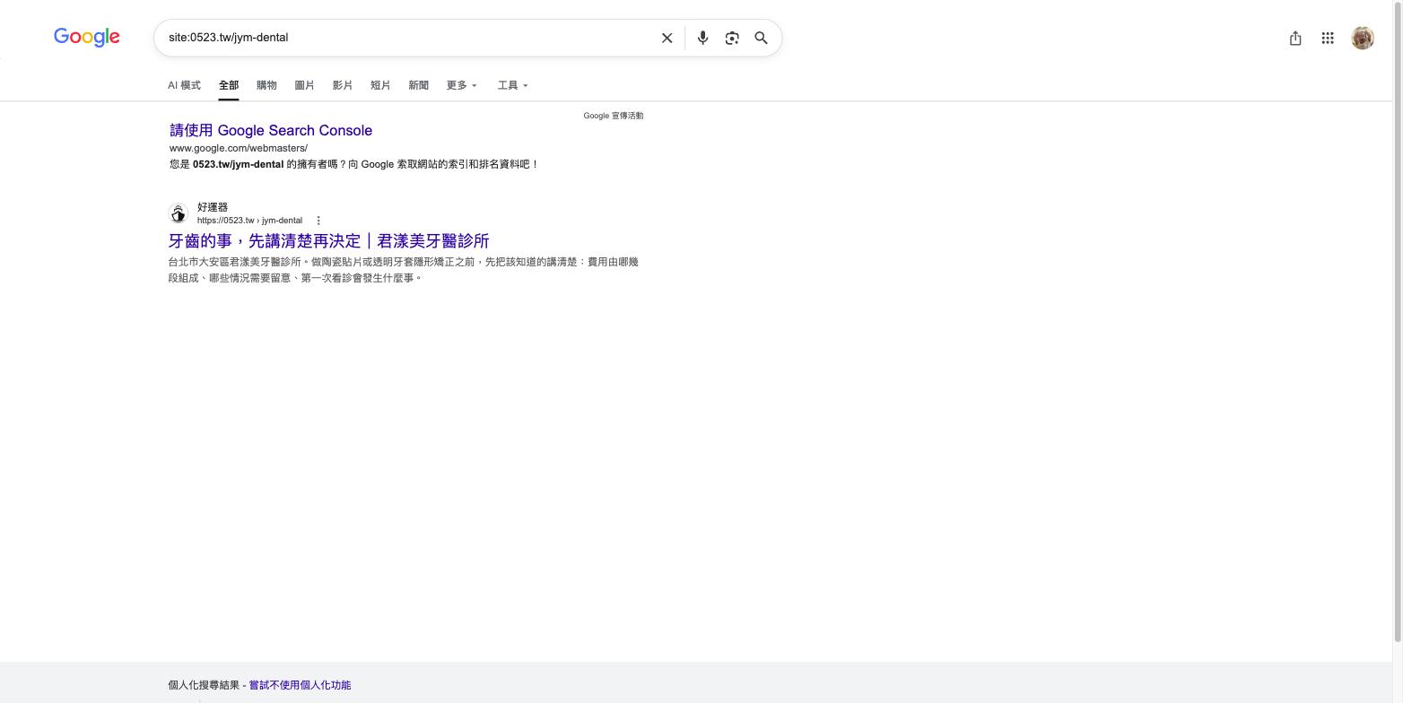Click the 好運器 site favicon
Screen dimensions: 1403x703
coord(179,213)
